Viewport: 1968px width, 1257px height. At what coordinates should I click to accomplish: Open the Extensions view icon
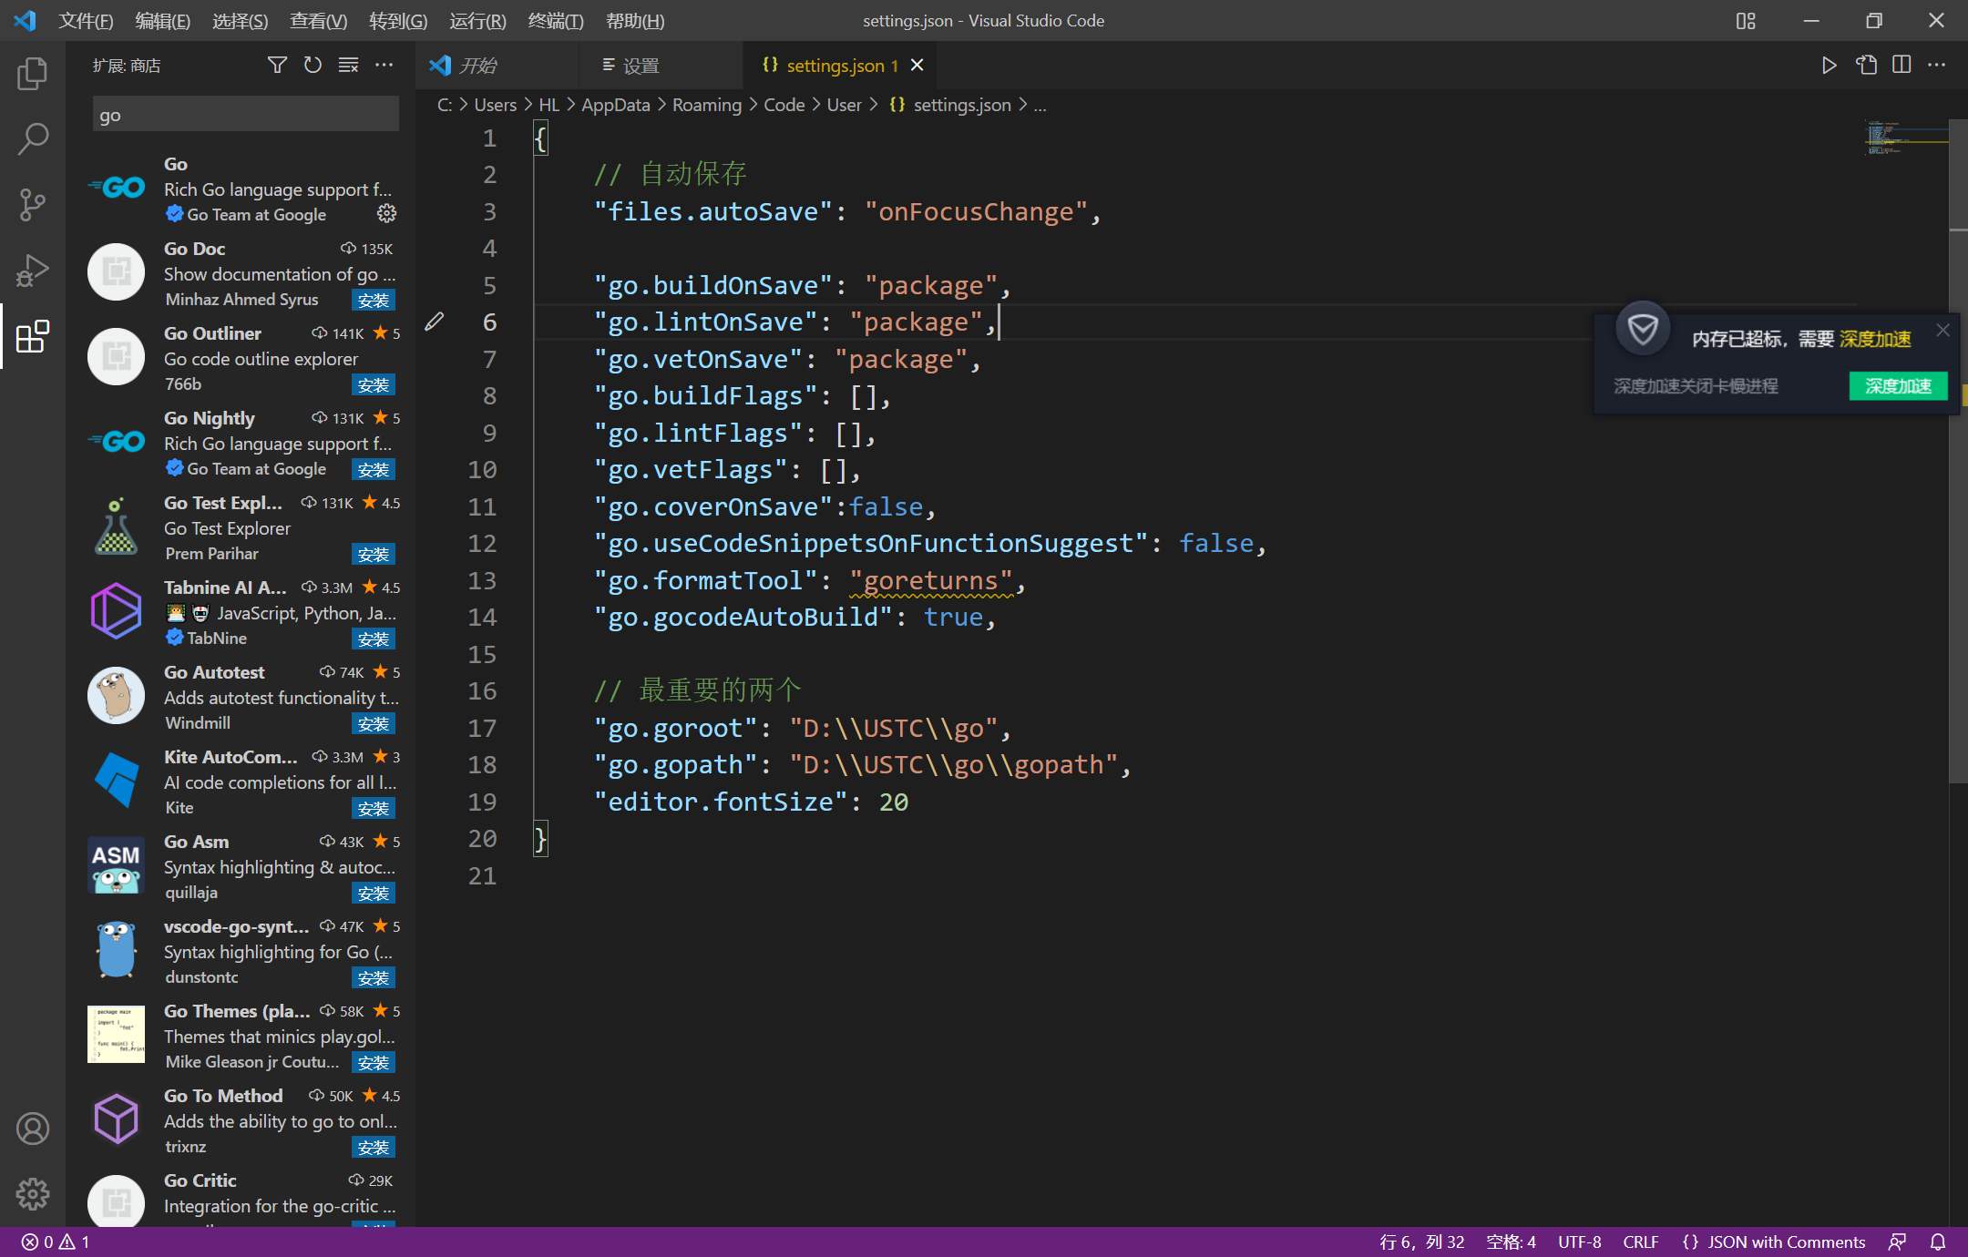click(x=33, y=336)
